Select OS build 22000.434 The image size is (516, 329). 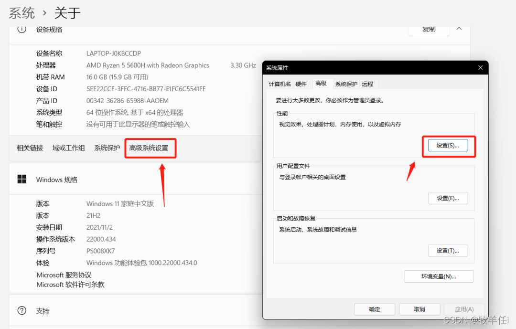click(x=101, y=239)
